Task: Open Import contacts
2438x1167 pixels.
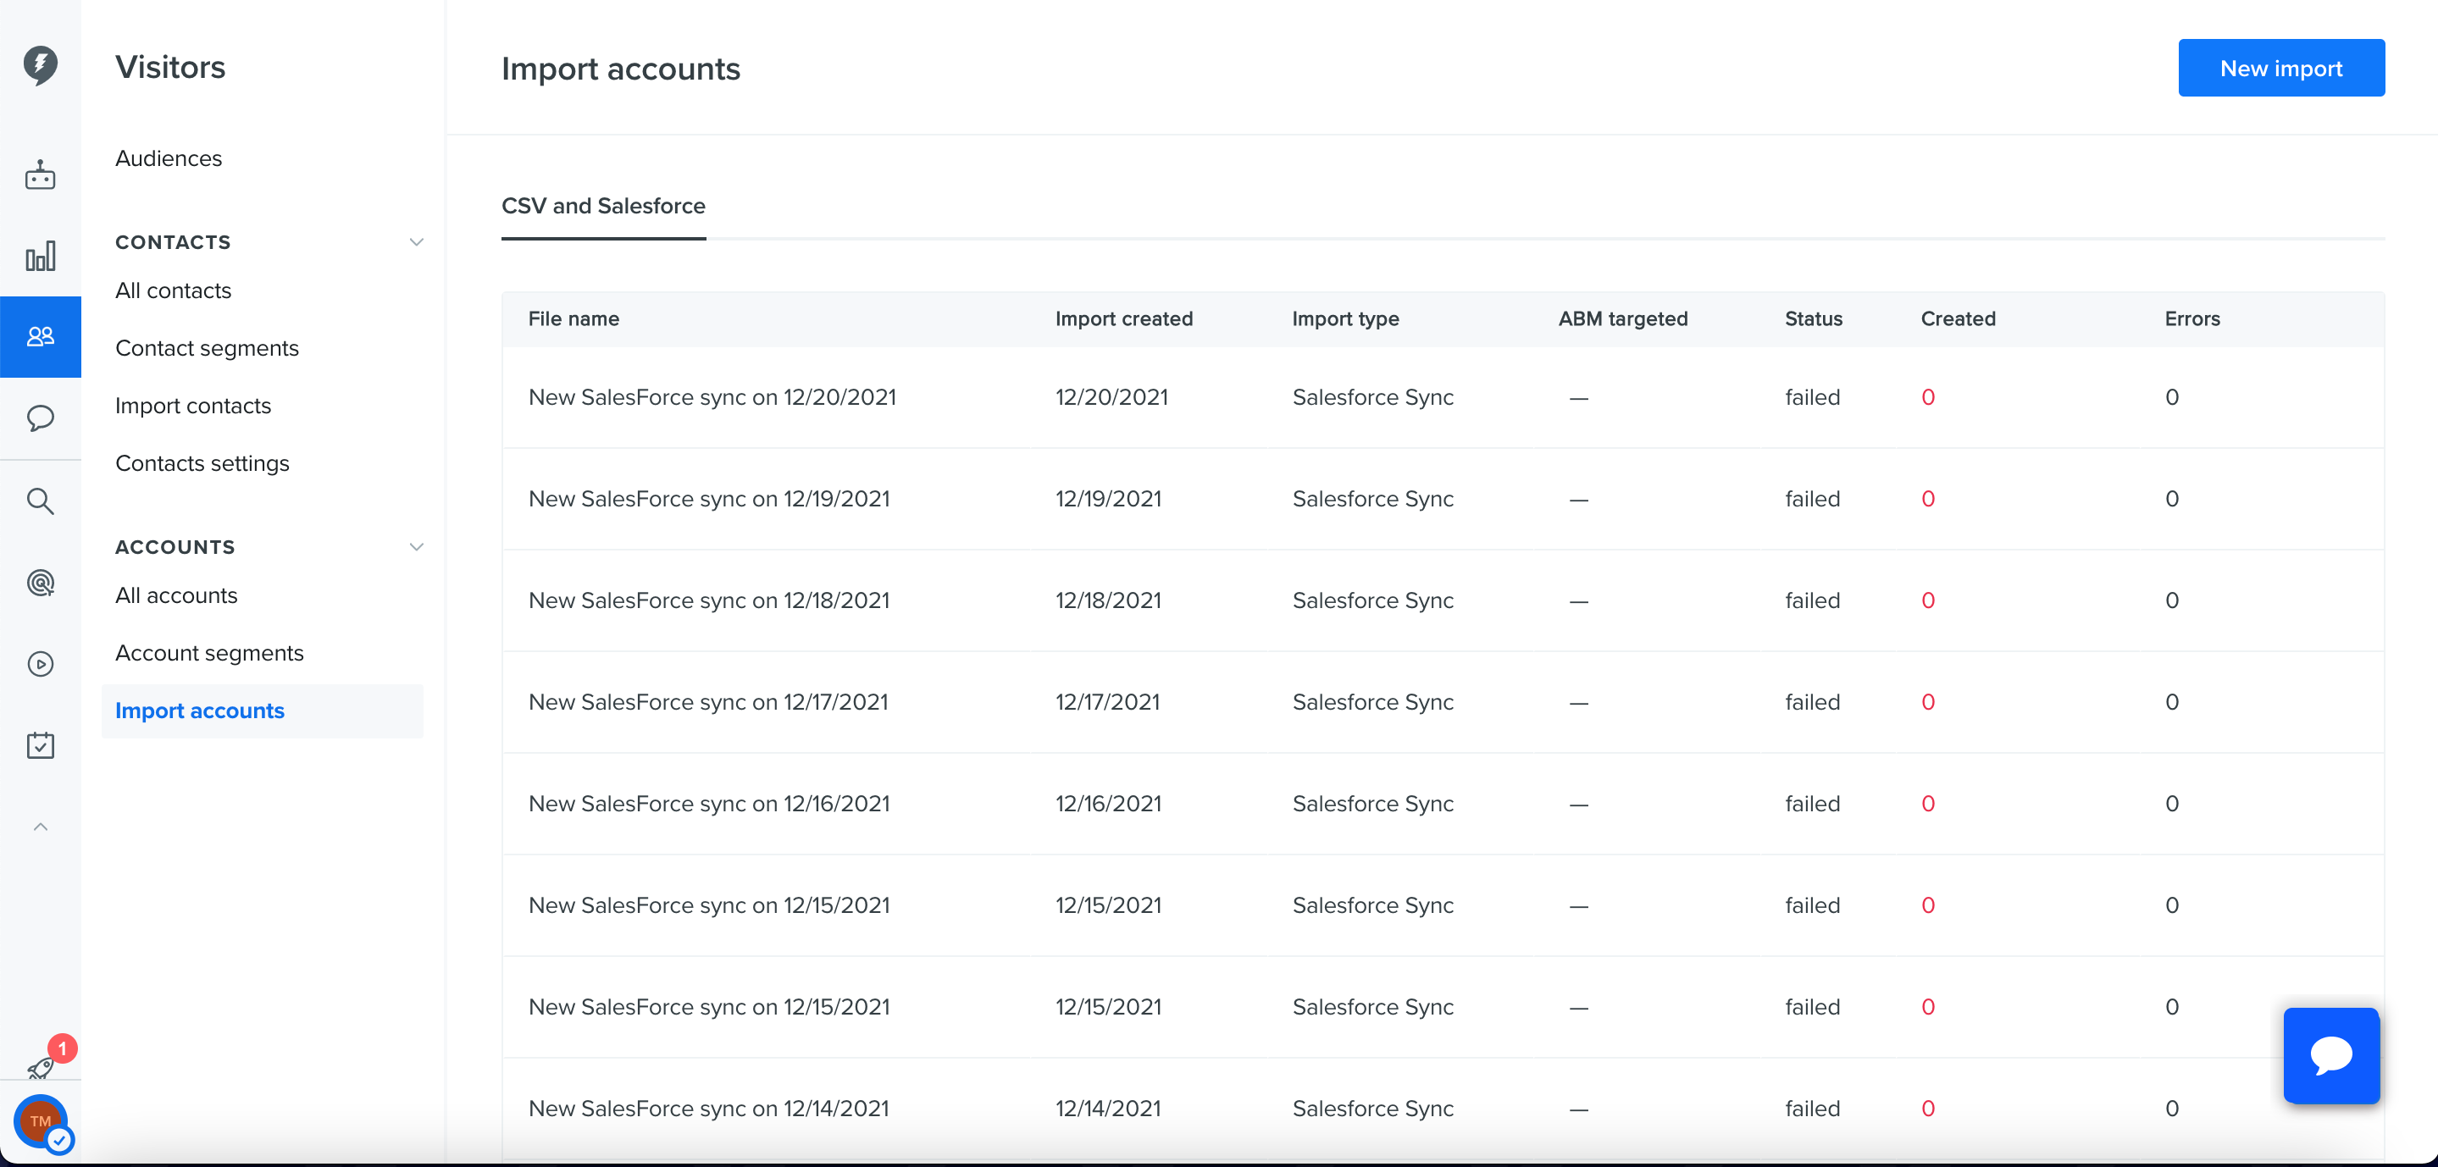Action: [193, 406]
